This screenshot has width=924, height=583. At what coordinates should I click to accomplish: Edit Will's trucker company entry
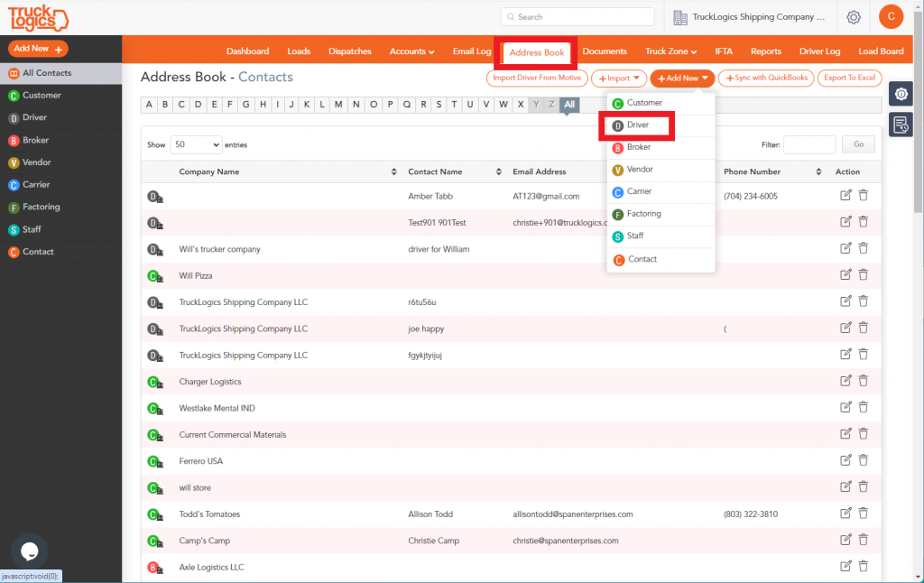[845, 248]
